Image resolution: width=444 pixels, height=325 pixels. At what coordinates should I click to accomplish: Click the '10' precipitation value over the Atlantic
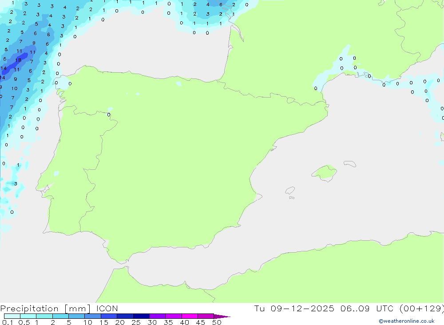point(15,89)
